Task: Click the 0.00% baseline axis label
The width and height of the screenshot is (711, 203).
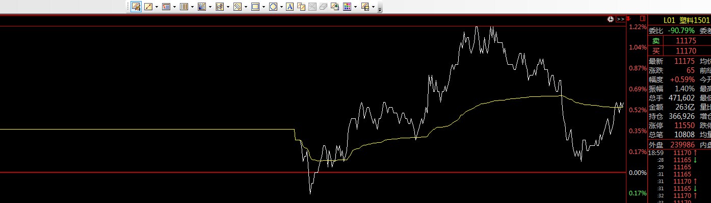Action: (x=637, y=173)
